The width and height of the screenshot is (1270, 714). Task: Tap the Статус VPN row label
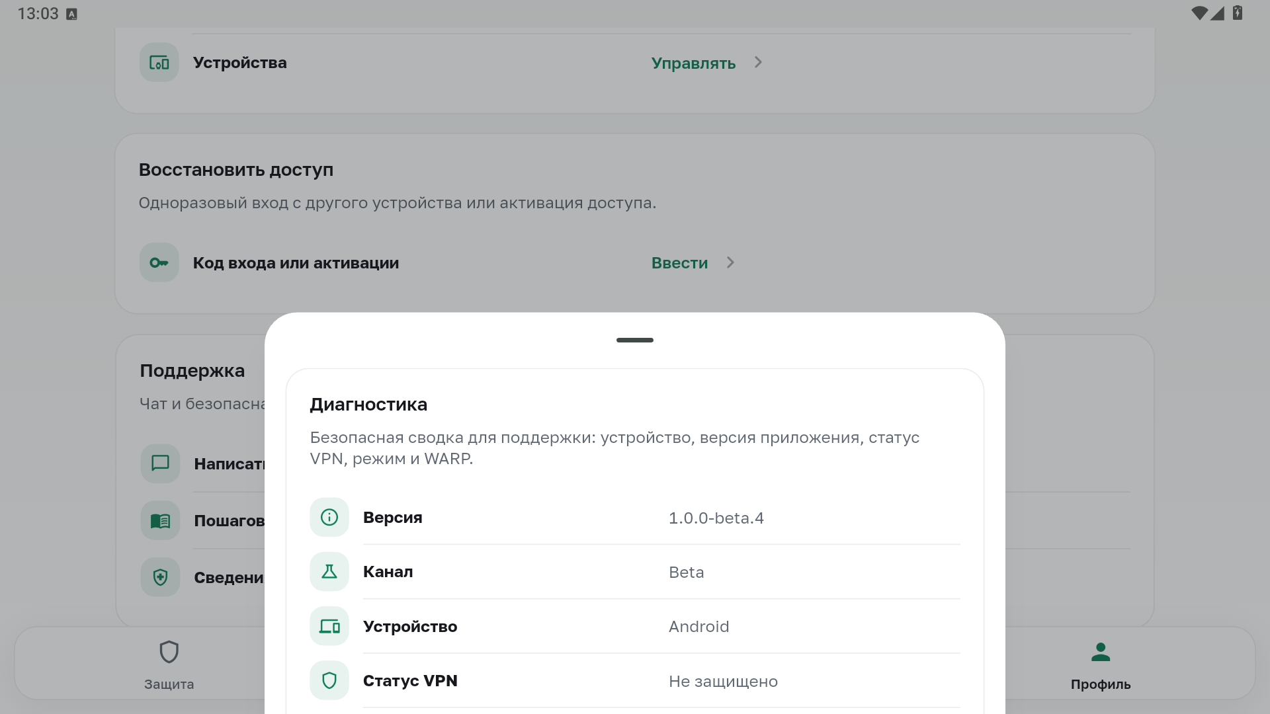[410, 681]
